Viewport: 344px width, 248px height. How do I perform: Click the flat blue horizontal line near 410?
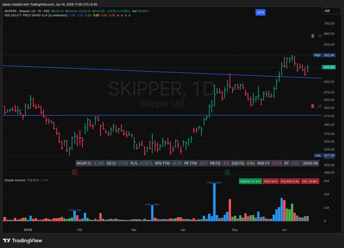(x=162, y=115)
